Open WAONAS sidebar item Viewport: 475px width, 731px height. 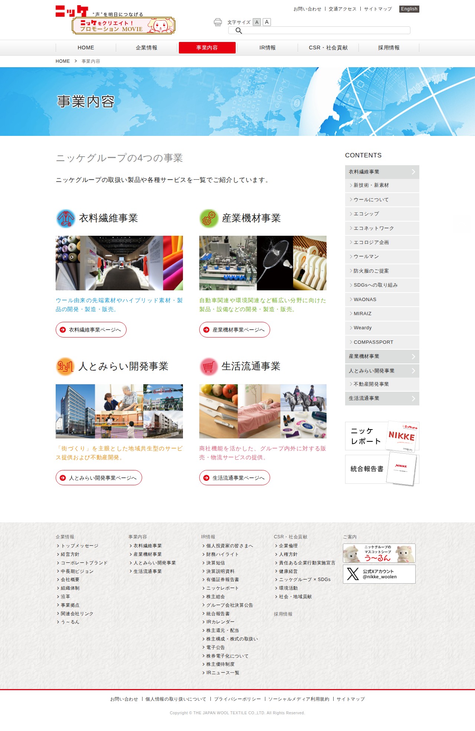382,300
